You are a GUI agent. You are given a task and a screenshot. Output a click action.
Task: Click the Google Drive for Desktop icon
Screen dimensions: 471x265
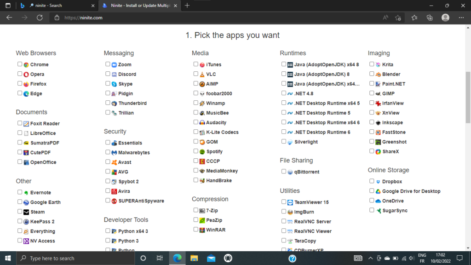tap(378, 191)
